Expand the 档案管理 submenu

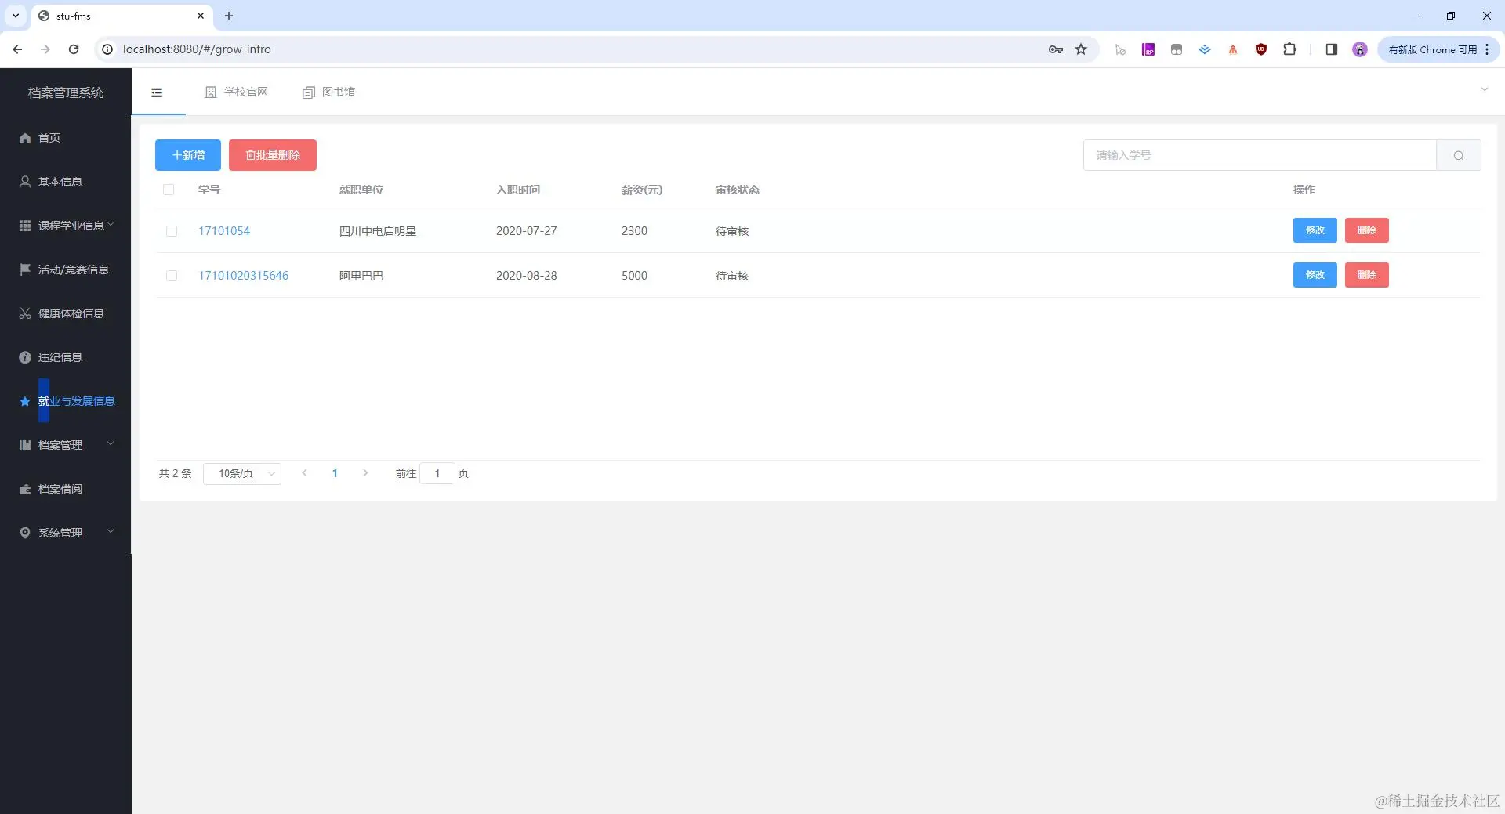(66, 445)
